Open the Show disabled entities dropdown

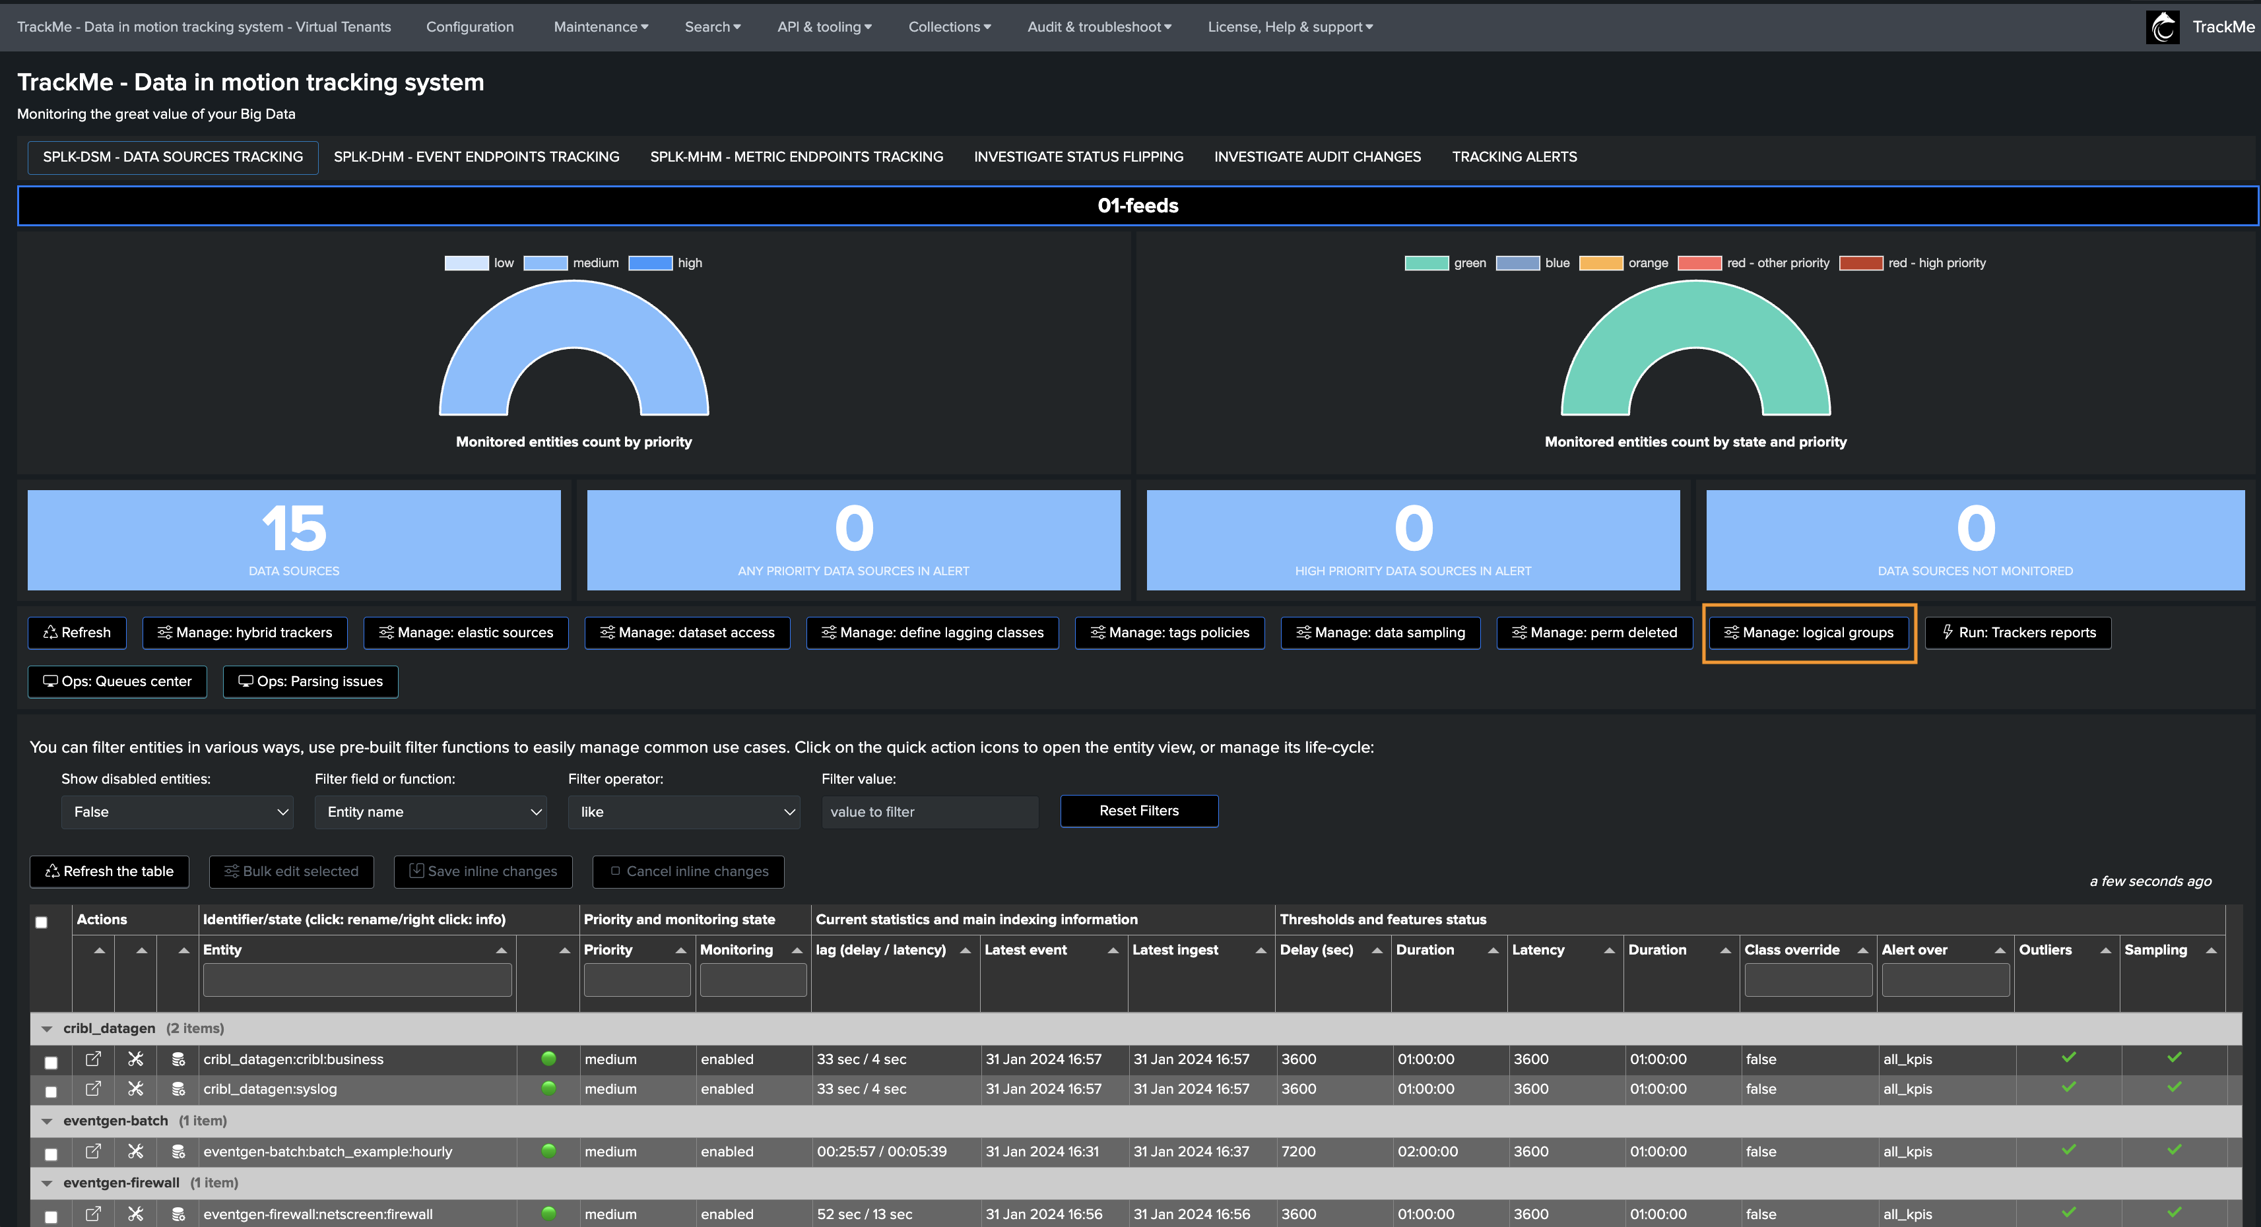pos(178,811)
